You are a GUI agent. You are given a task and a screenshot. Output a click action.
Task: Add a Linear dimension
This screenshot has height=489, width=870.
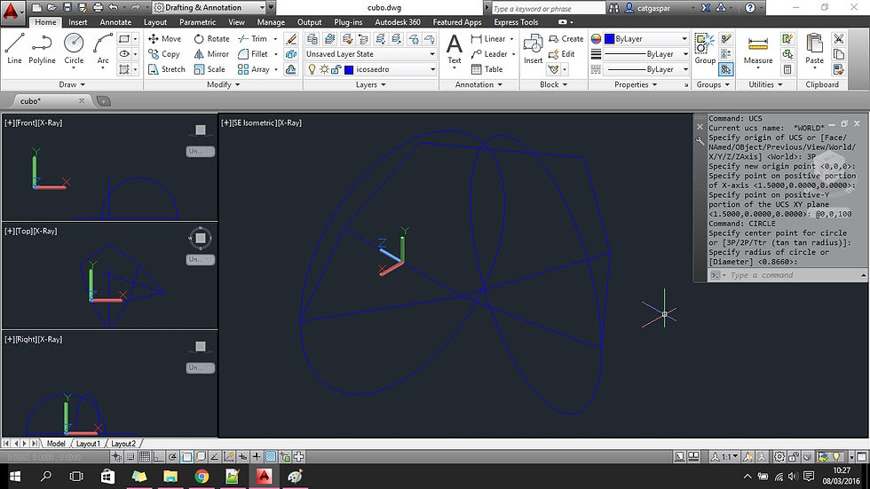click(x=488, y=39)
